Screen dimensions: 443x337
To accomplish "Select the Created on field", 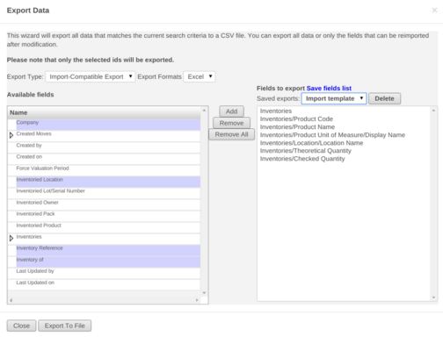I will point(108,159).
